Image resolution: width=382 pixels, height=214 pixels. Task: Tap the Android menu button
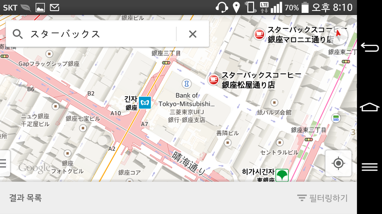[369, 167]
